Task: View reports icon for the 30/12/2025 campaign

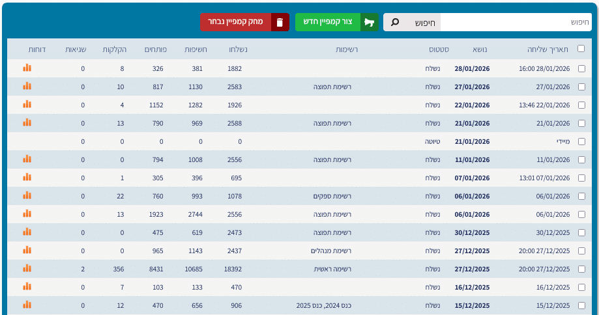Action: tap(27, 232)
